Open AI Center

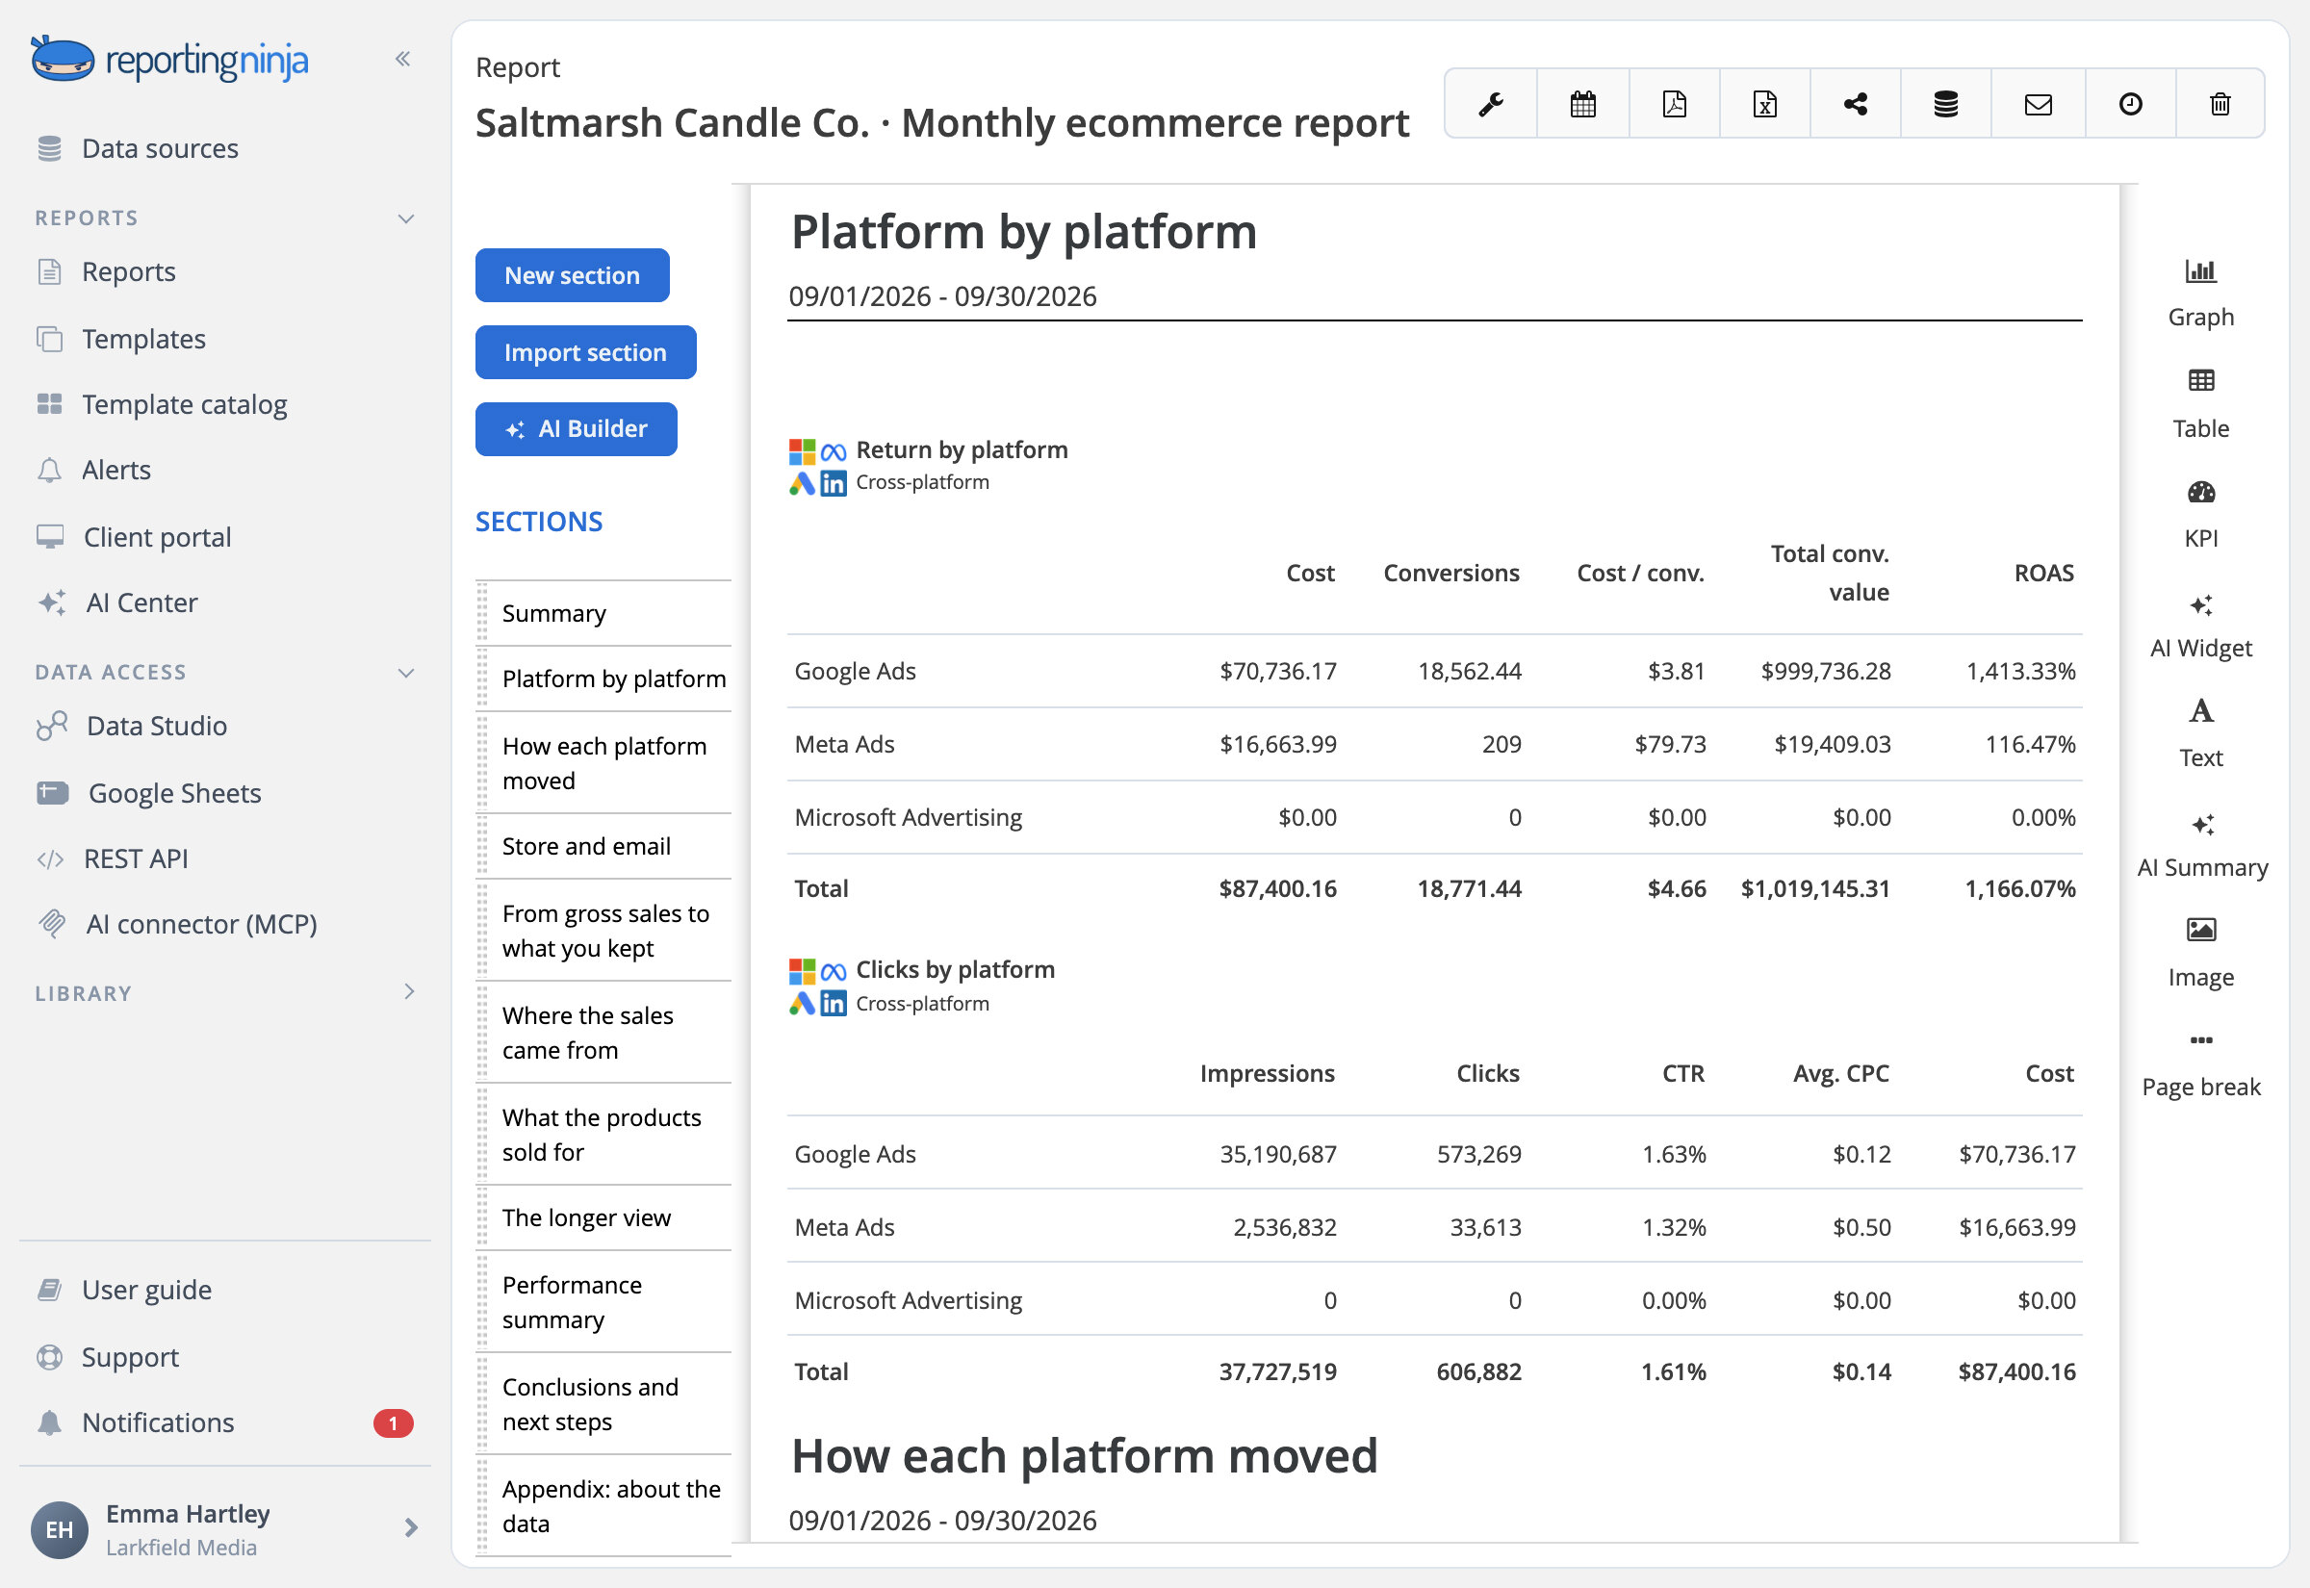118,603
